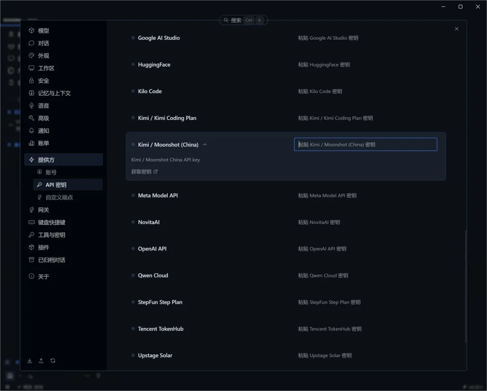Click the 粘贴 Qwen Cloud 密钥 field

[x=366, y=275]
